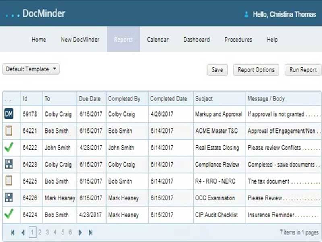The width and height of the screenshot is (322, 242).
Task: Save the current report template
Action: [x=217, y=70]
